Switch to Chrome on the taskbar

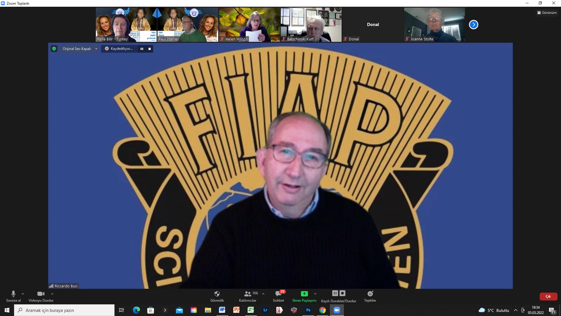pyautogui.click(x=322, y=310)
